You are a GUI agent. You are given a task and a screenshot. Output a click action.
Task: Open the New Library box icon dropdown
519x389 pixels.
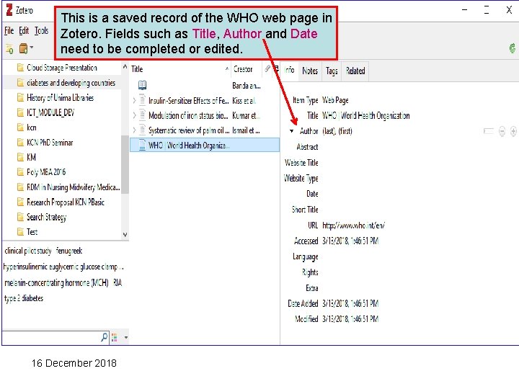click(x=26, y=48)
